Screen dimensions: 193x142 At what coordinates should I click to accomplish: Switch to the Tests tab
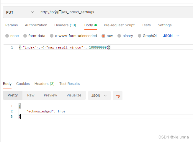146,25
